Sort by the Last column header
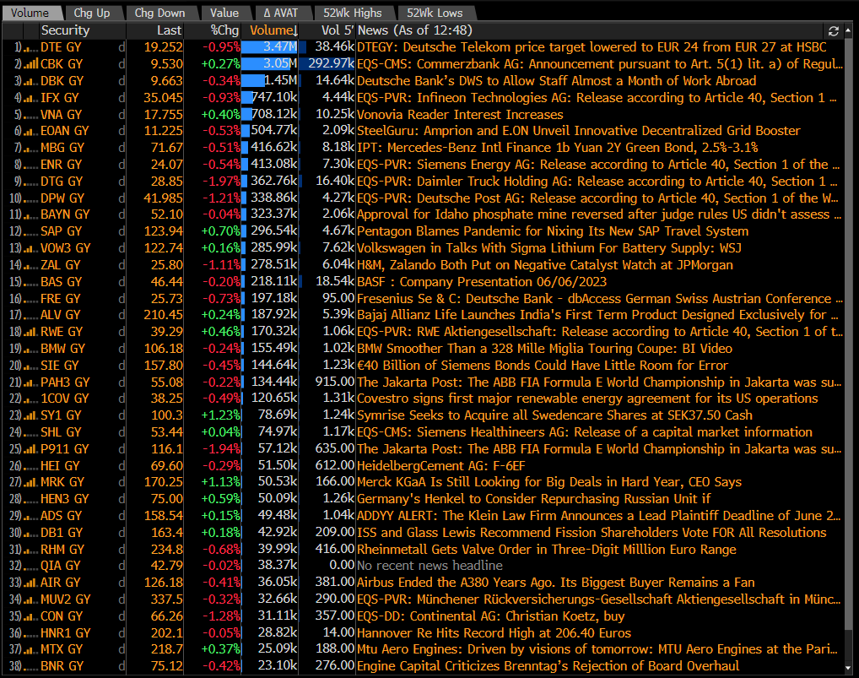 point(169,30)
